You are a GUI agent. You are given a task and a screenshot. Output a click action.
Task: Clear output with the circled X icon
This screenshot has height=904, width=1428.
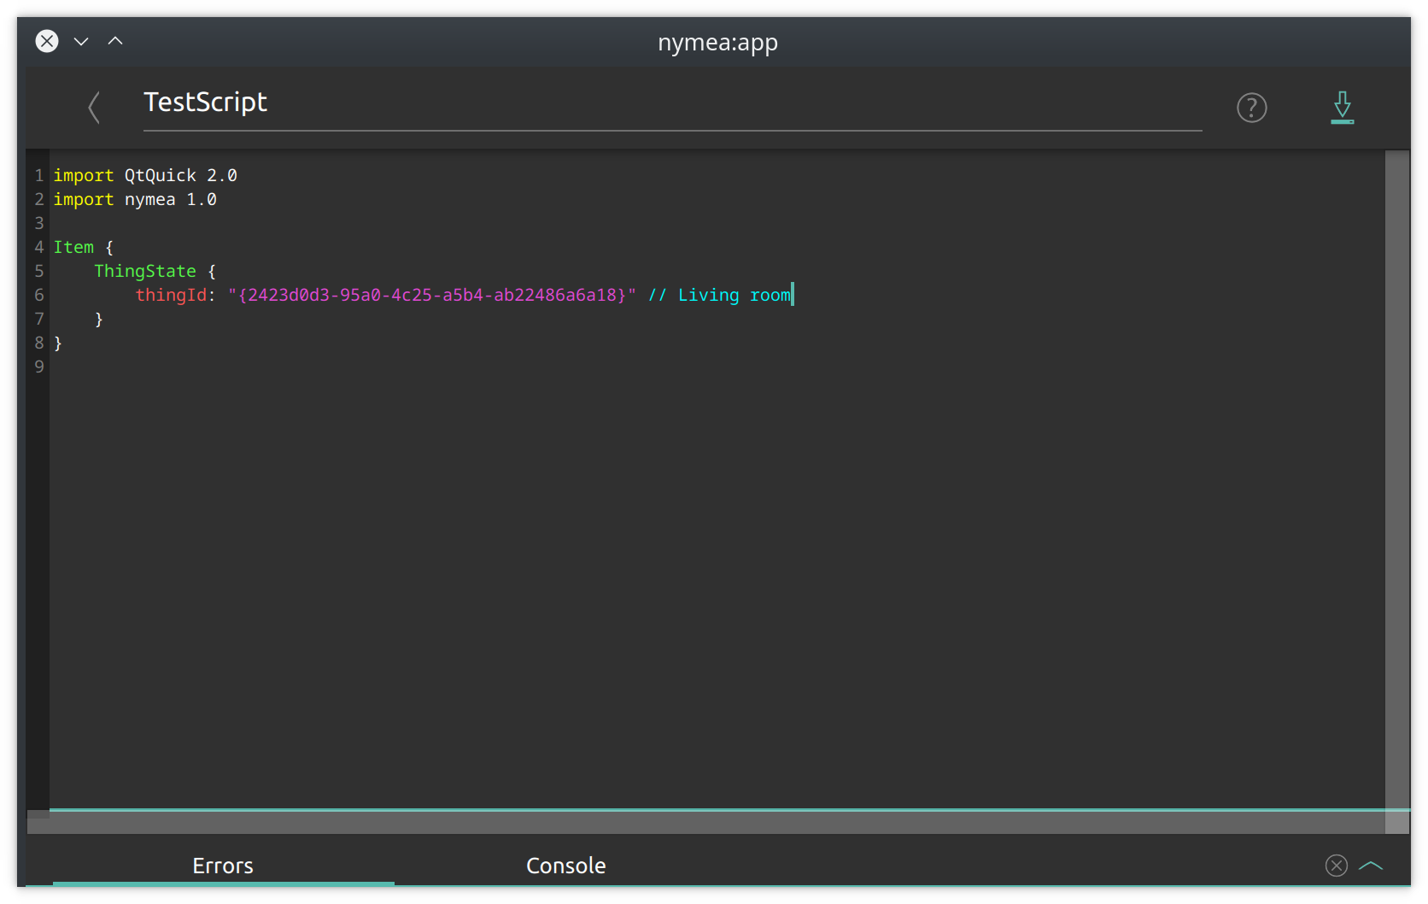(x=1336, y=866)
